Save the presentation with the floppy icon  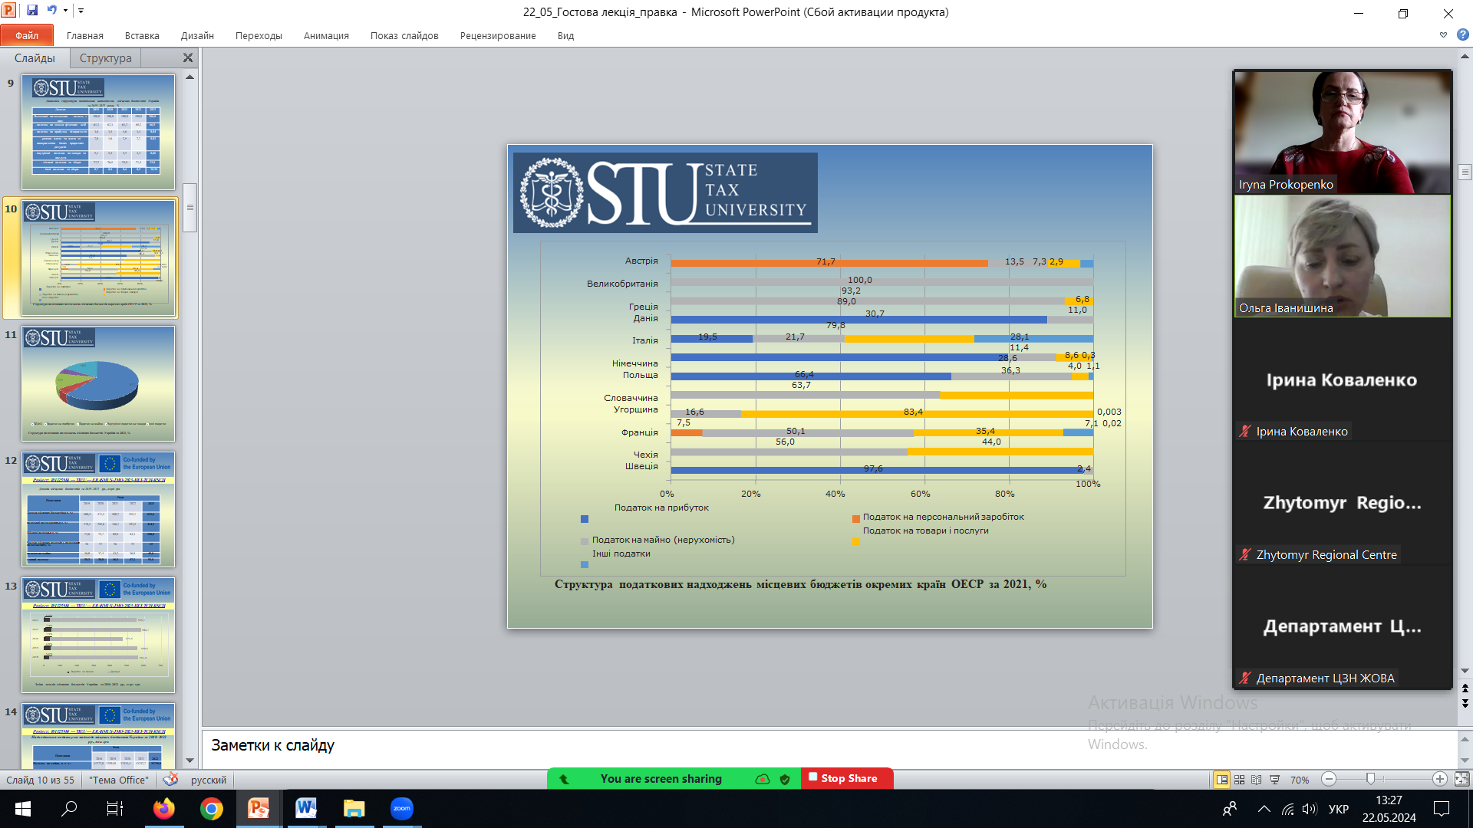[32, 11]
